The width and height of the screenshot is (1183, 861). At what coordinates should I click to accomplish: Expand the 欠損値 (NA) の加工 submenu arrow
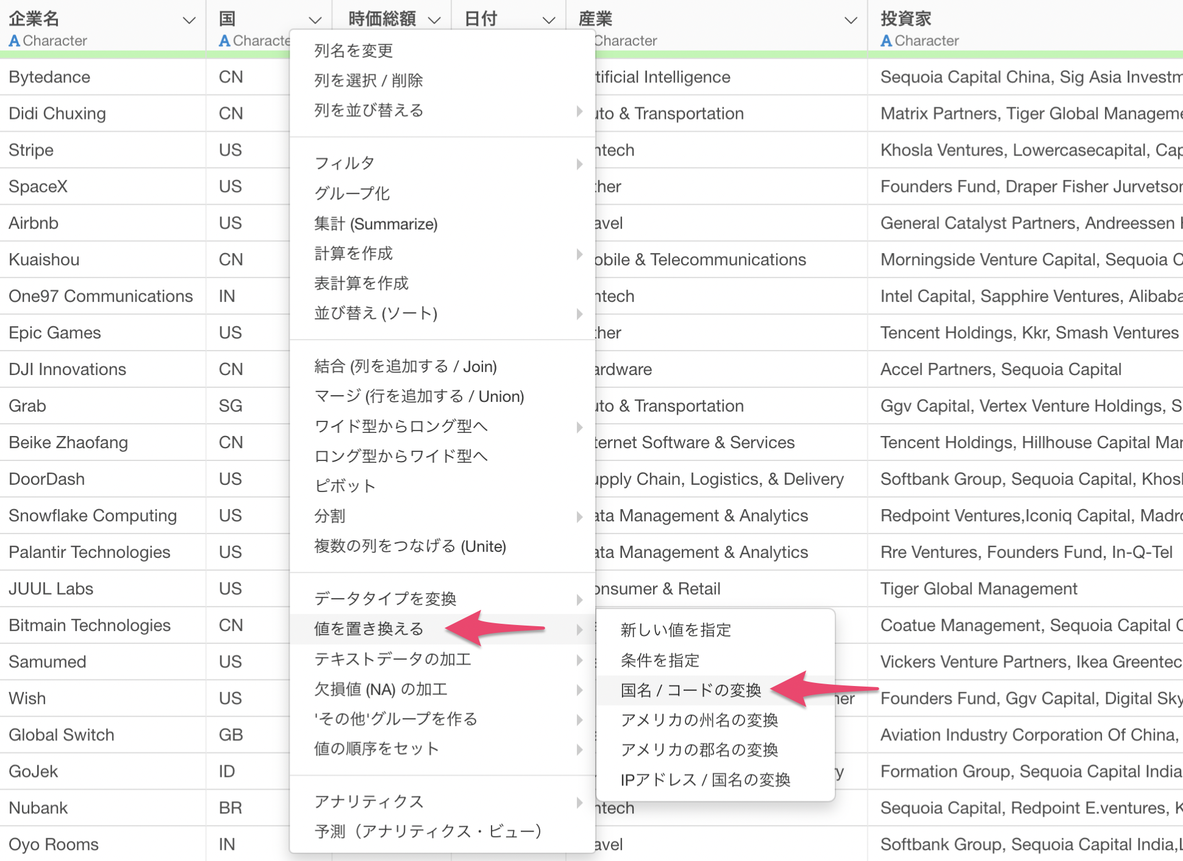click(x=579, y=690)
